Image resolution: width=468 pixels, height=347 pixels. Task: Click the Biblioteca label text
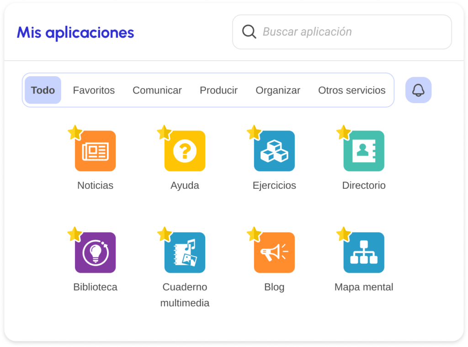pyautogui.click(x=95, y=287)
